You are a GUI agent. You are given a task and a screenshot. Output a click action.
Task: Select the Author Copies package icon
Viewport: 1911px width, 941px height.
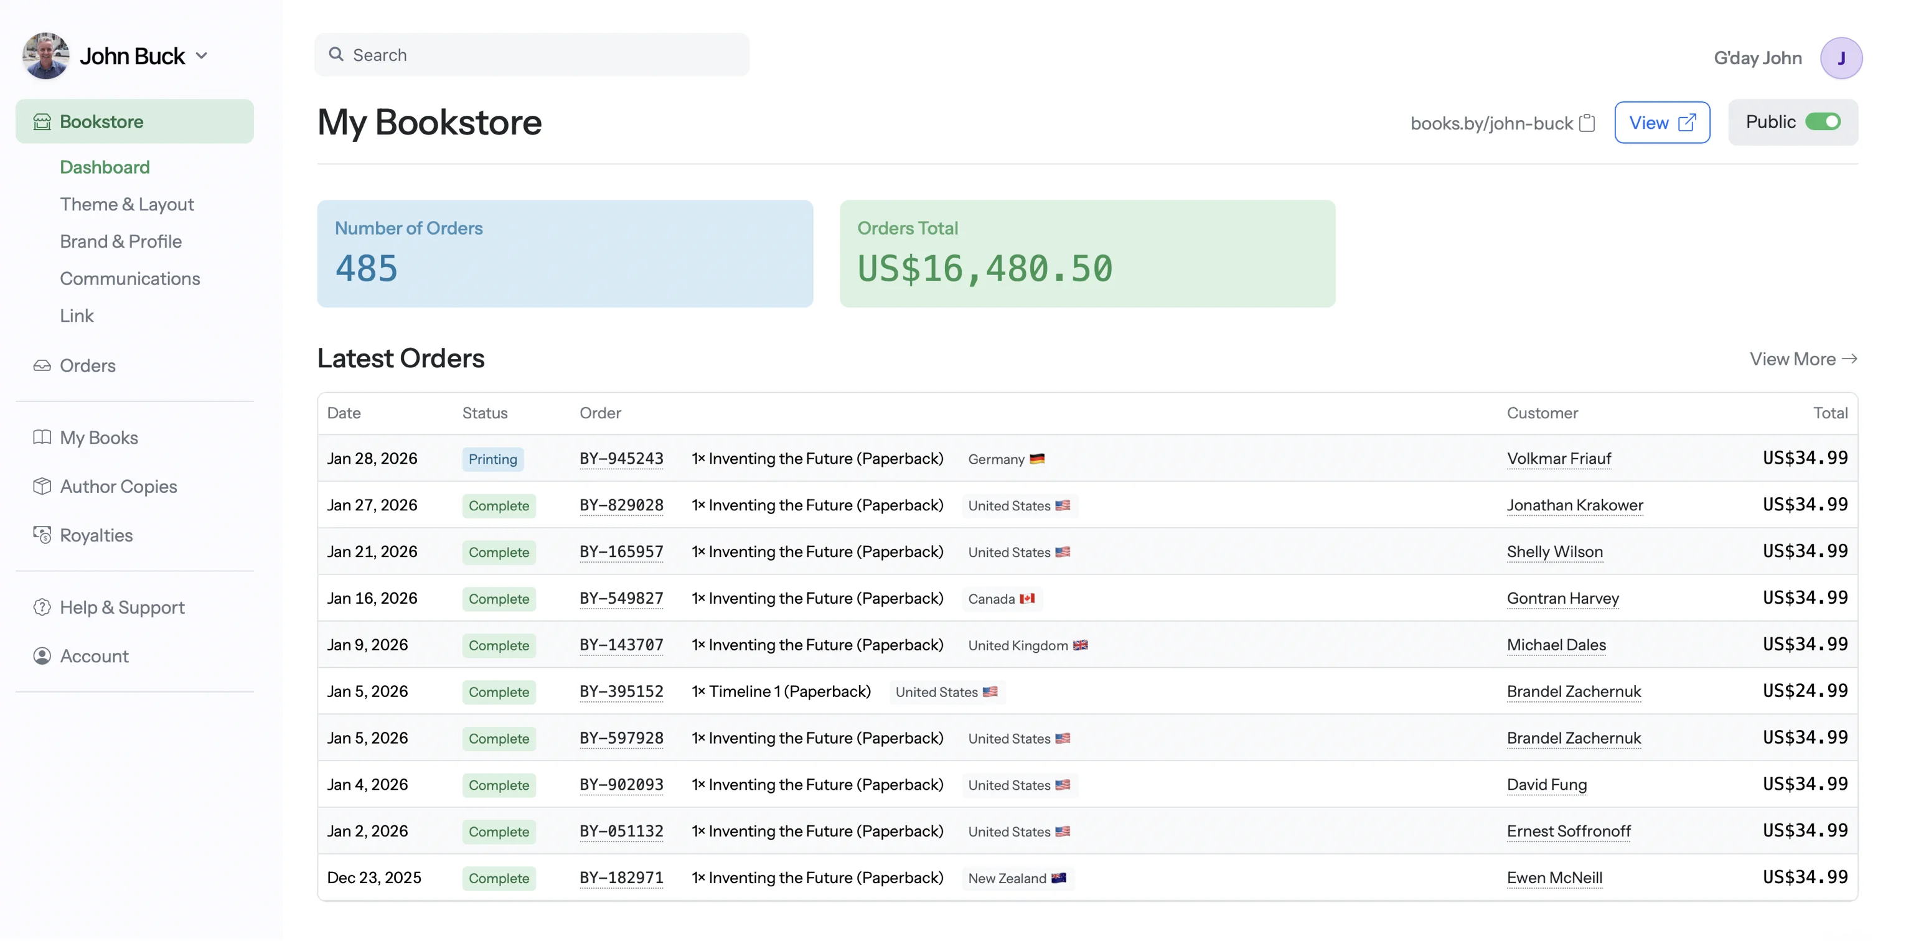[x=42, y=487]
